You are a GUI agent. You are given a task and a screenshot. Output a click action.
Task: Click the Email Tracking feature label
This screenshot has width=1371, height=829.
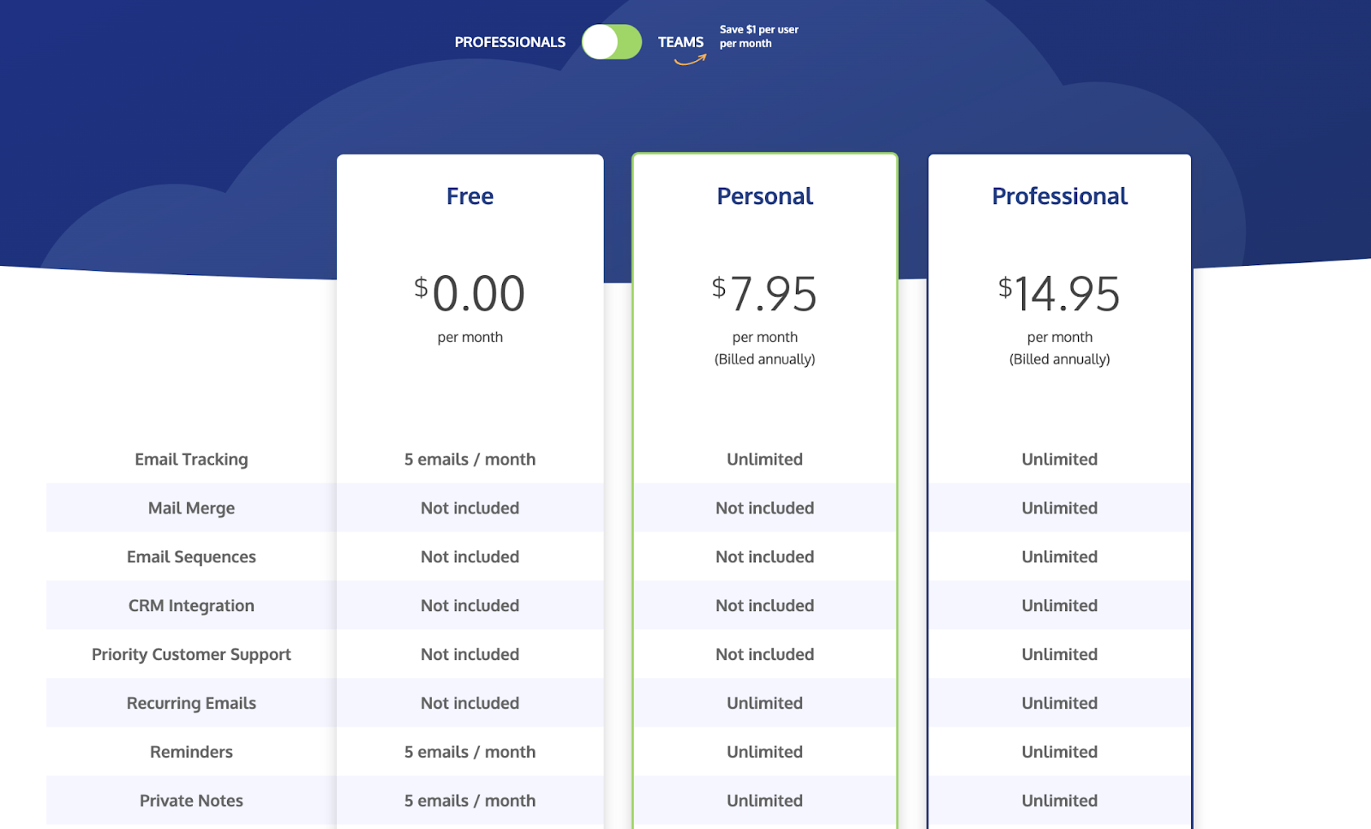point(191,460)
